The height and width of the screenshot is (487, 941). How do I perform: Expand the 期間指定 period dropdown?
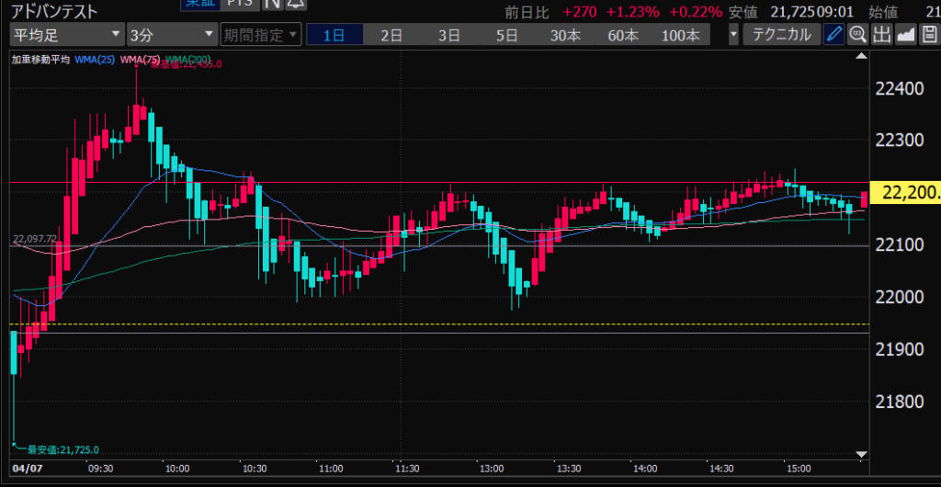coord(261,36)
